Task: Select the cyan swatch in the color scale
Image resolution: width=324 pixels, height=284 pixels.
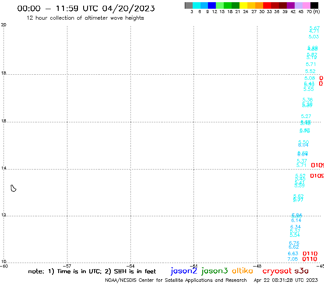Action: (197, 5)
